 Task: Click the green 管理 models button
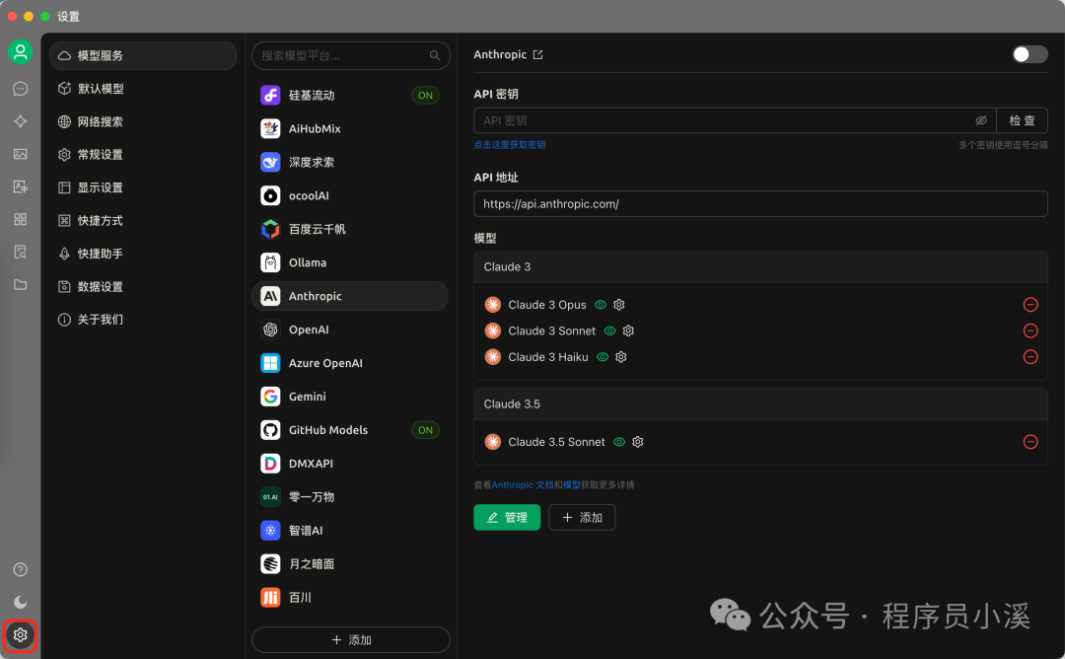507,517
